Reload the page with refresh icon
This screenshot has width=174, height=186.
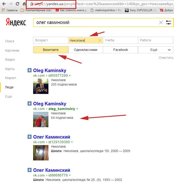click(x=17, y=4)
